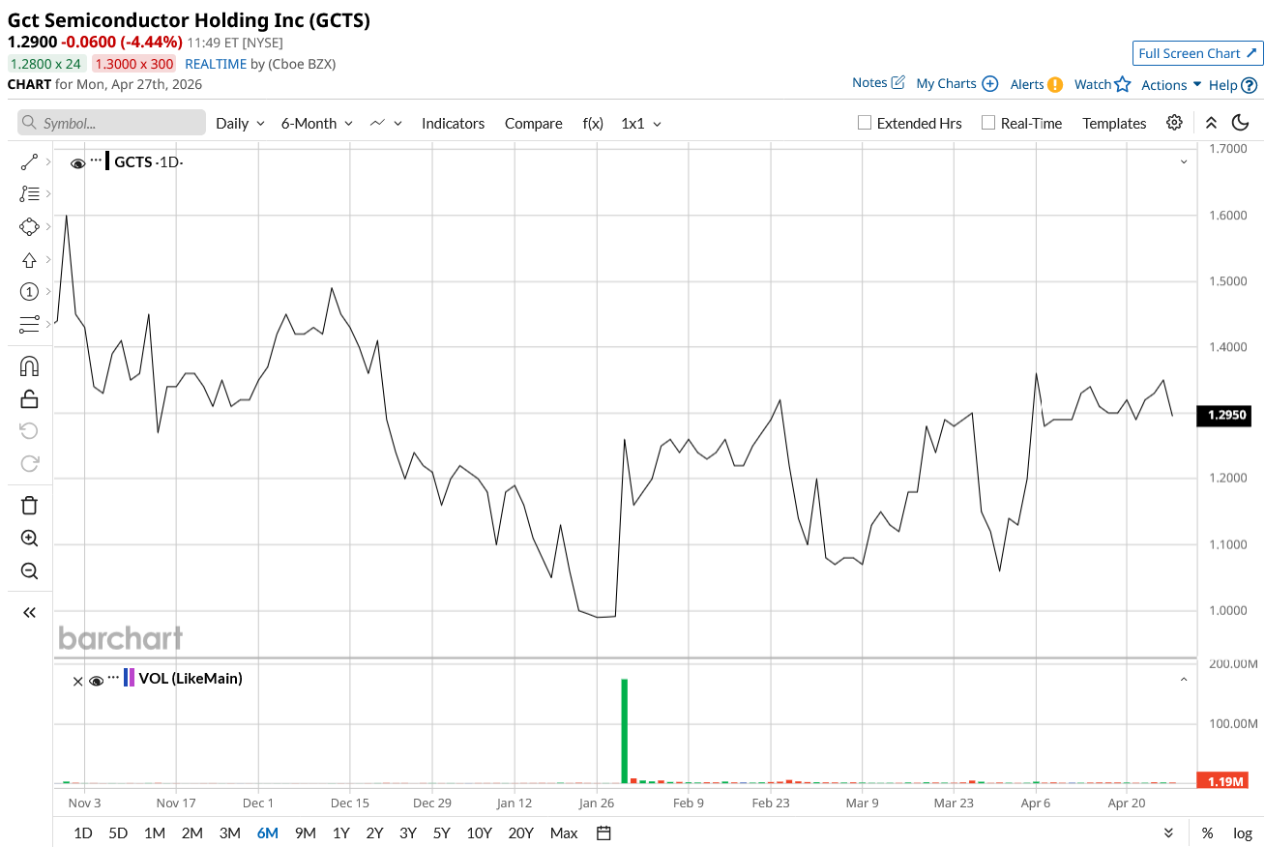Open the custom date range calendar

pos(604,832)
